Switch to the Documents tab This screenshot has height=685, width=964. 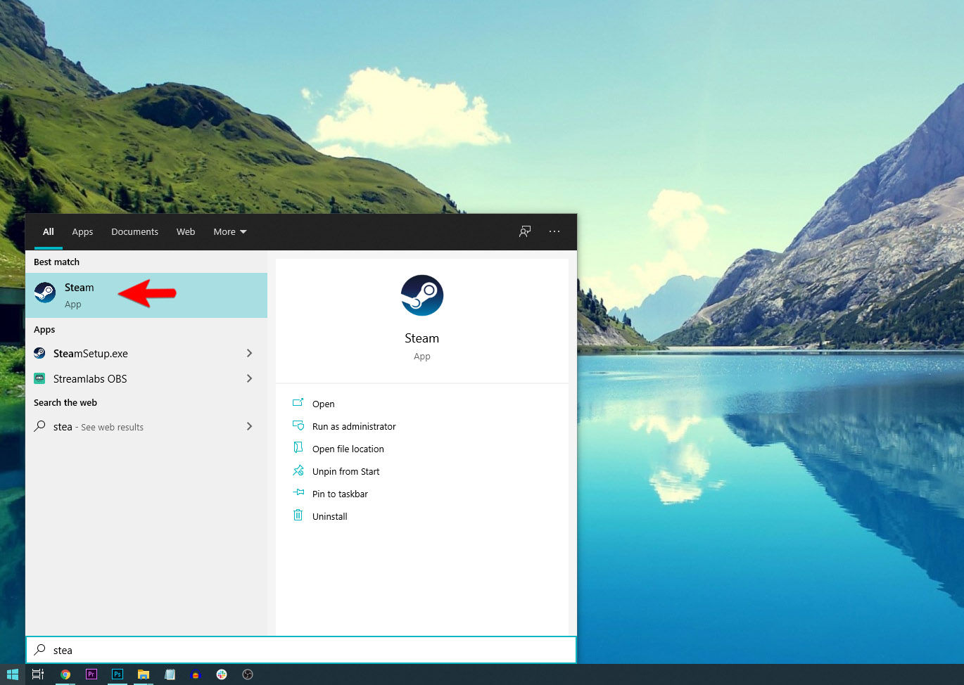coord(134,231)
